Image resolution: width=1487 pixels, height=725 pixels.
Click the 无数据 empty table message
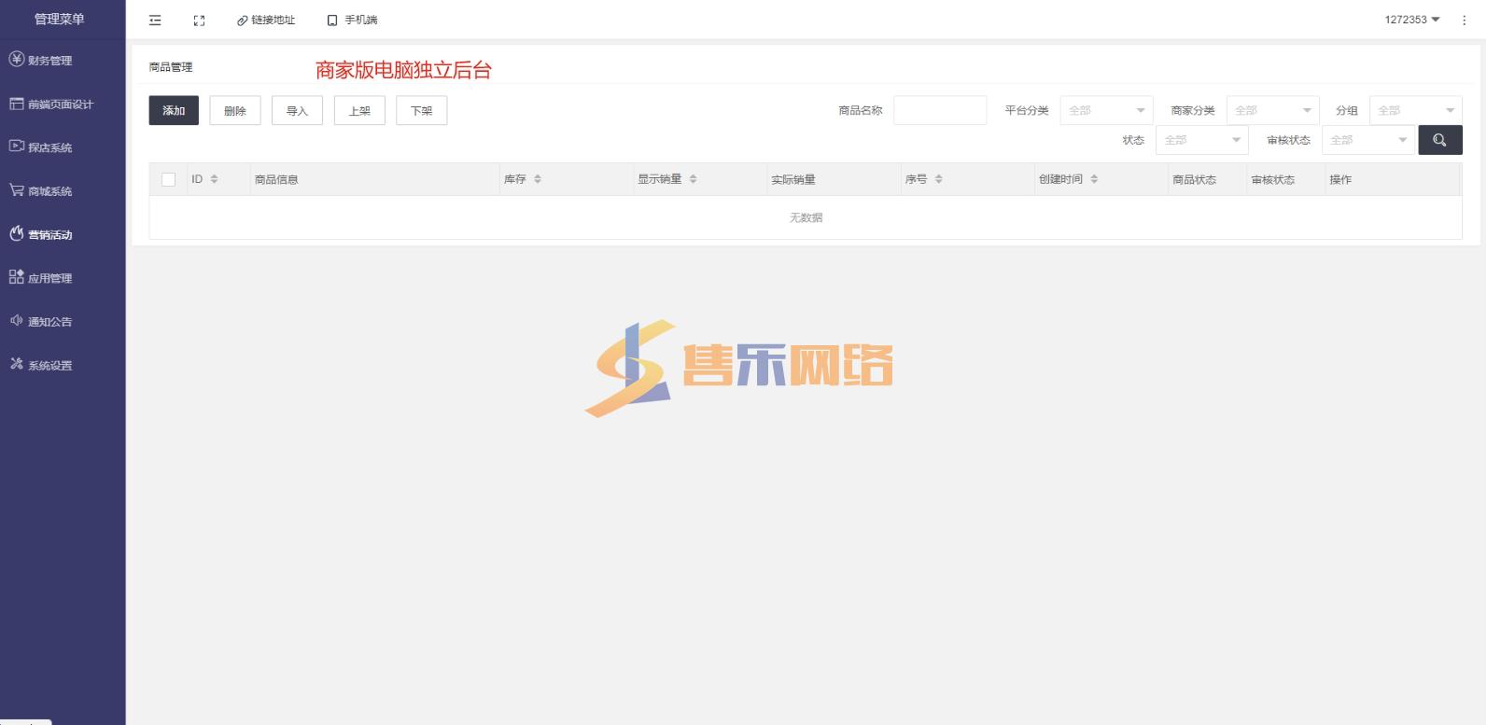coord(806,217)
